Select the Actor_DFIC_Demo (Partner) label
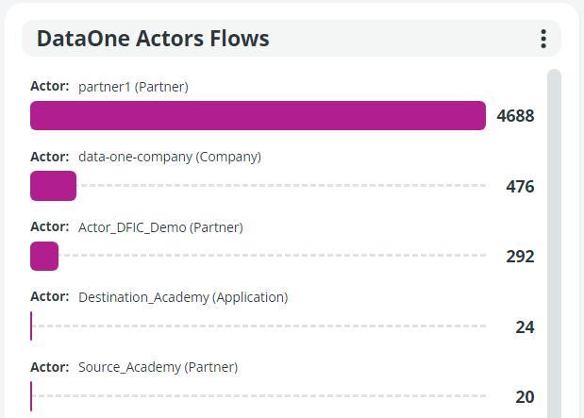The height and width of the screenshot is (418, 584). [x=160, y=227]
